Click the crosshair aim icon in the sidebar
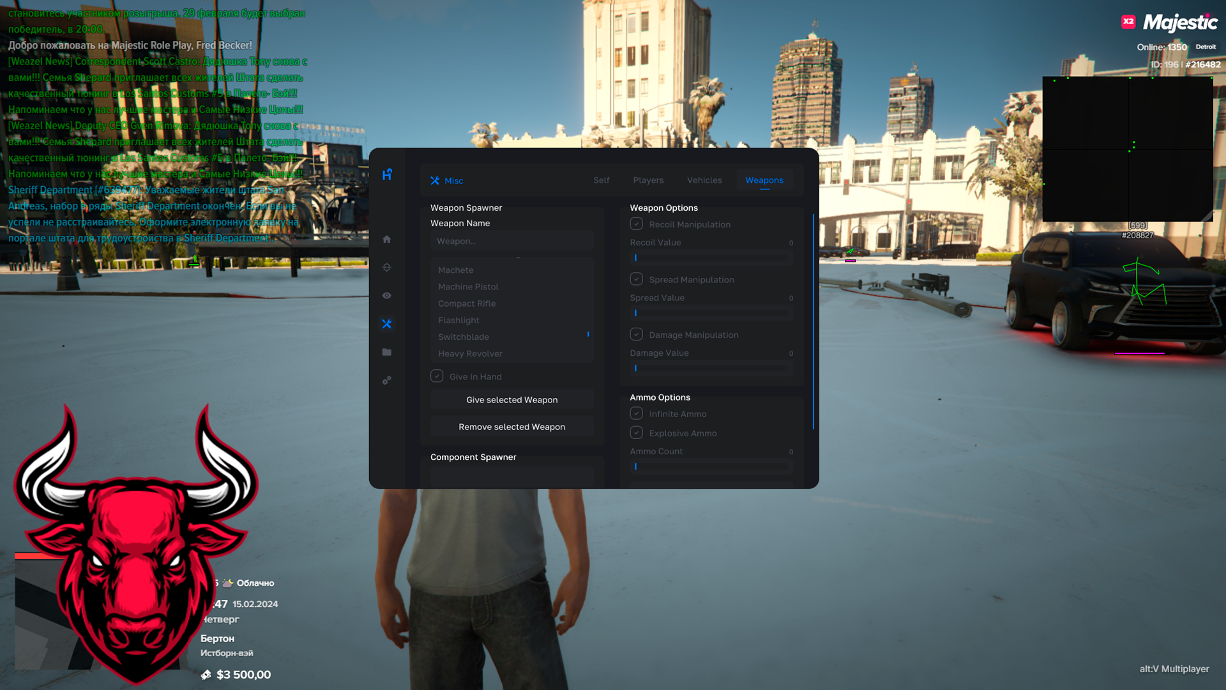Viewport: 1226px width, 690px height. 386,267
